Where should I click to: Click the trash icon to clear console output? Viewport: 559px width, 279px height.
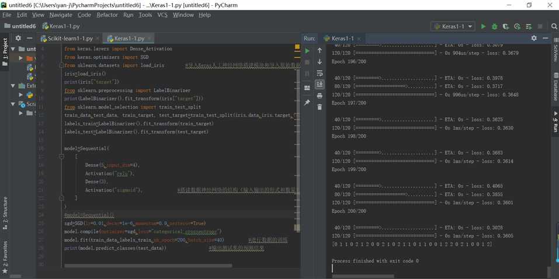tap(320, 107)
